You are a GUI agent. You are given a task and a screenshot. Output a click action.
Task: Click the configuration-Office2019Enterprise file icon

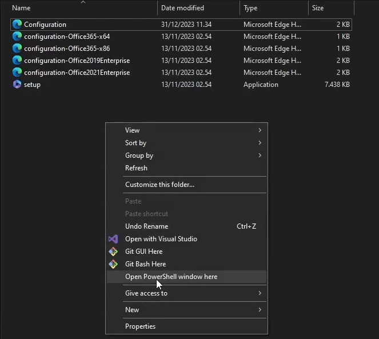(x=17, y=61)
